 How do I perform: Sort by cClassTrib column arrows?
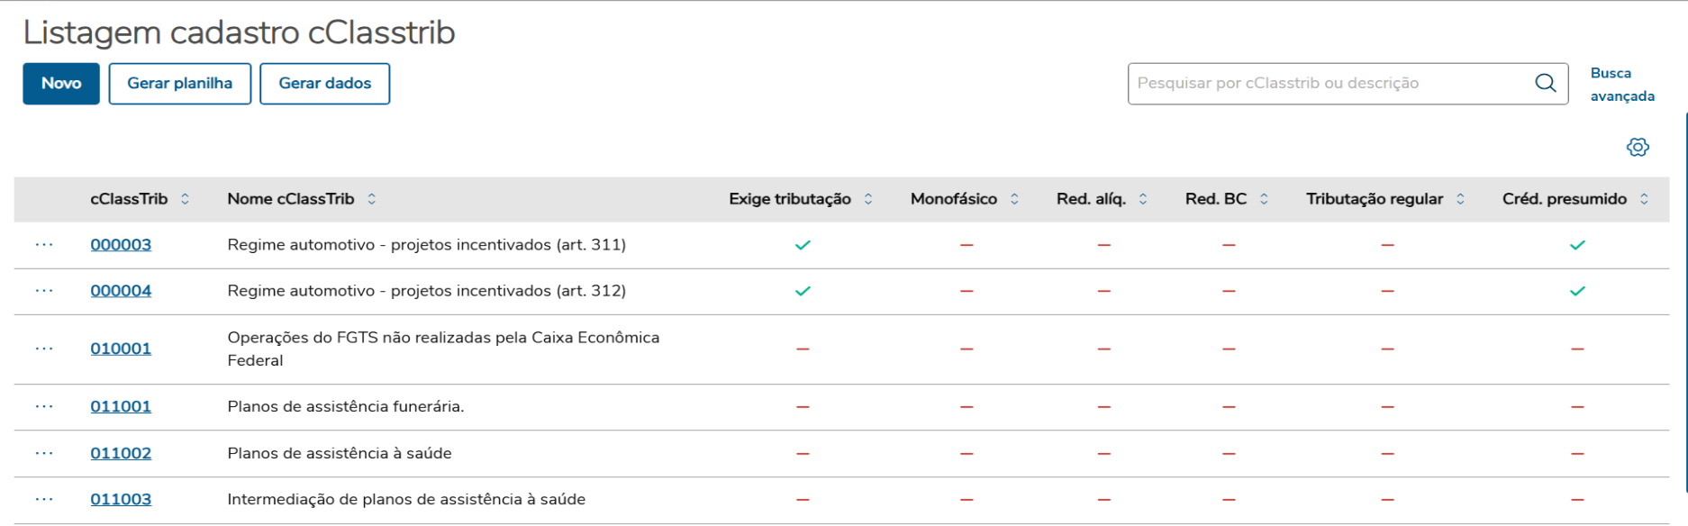point(185,199)
